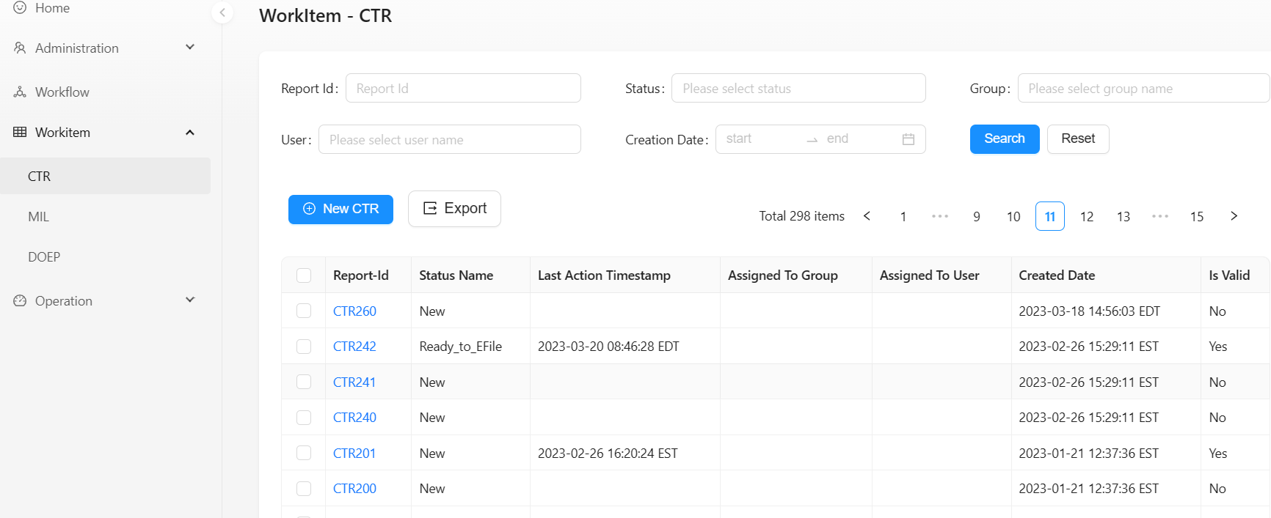
Task: Click the Workflow nodes icon
Action: (20, 92)
